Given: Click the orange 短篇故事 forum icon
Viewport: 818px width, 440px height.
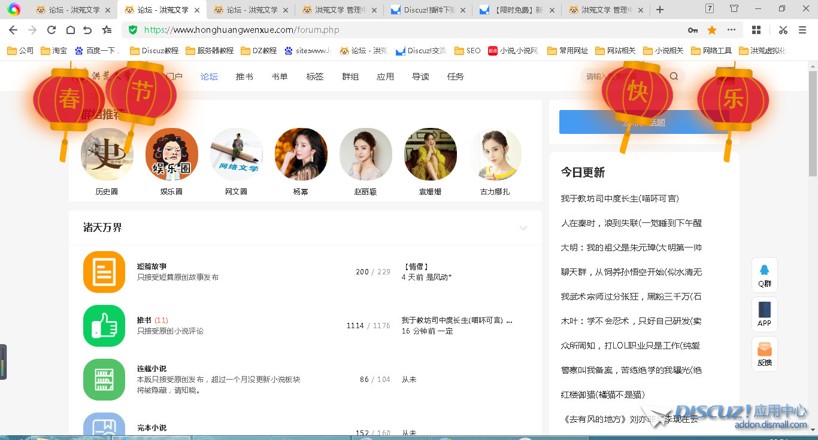Looking at the screenshot, I should [x=104, y=272].
